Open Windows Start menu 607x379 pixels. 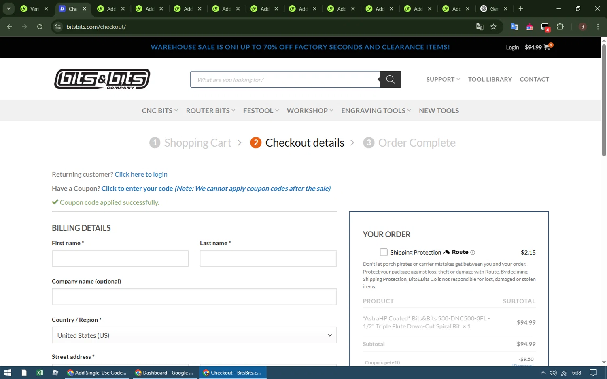click(x=8, y=373)
